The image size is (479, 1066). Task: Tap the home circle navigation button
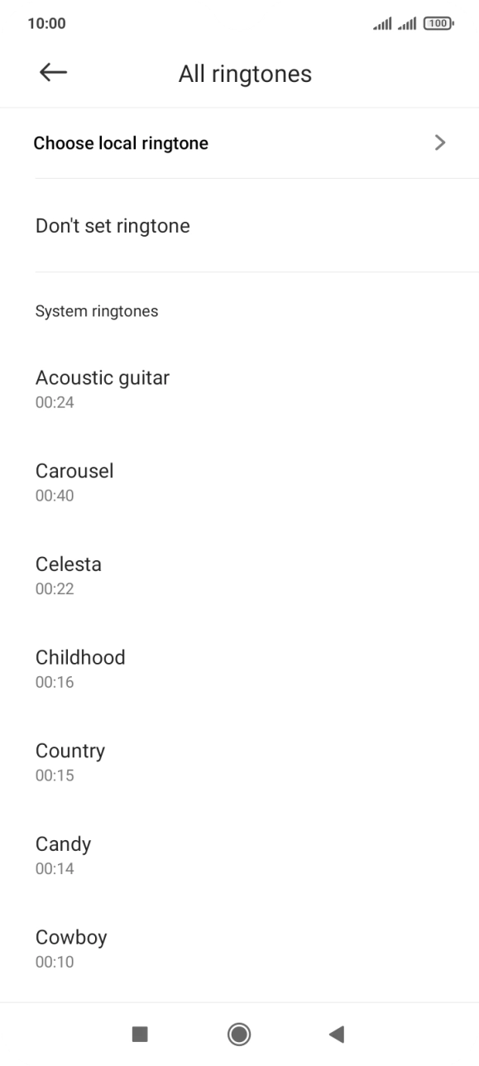(239, 1034)
